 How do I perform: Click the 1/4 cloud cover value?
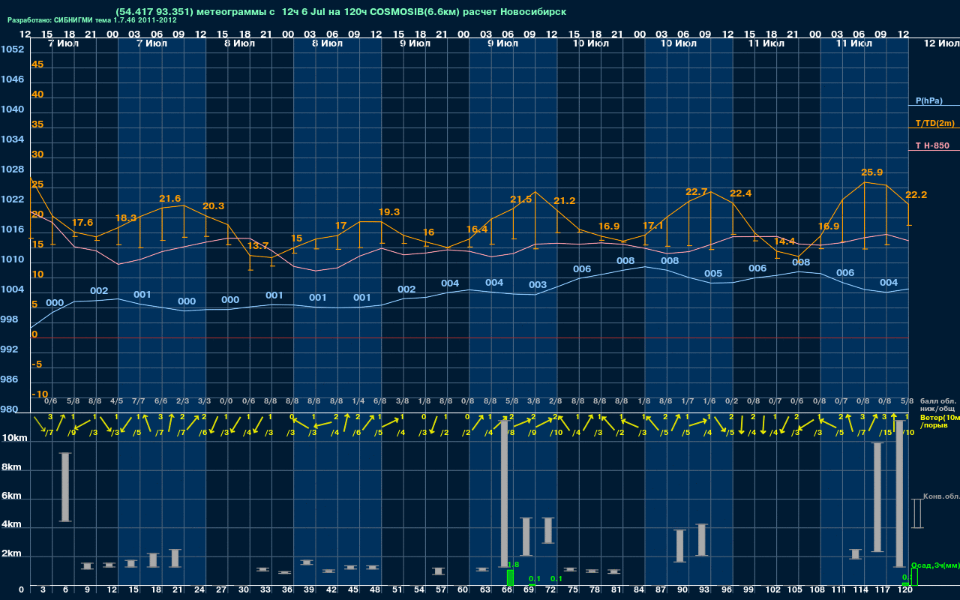(x=358, y=401)
